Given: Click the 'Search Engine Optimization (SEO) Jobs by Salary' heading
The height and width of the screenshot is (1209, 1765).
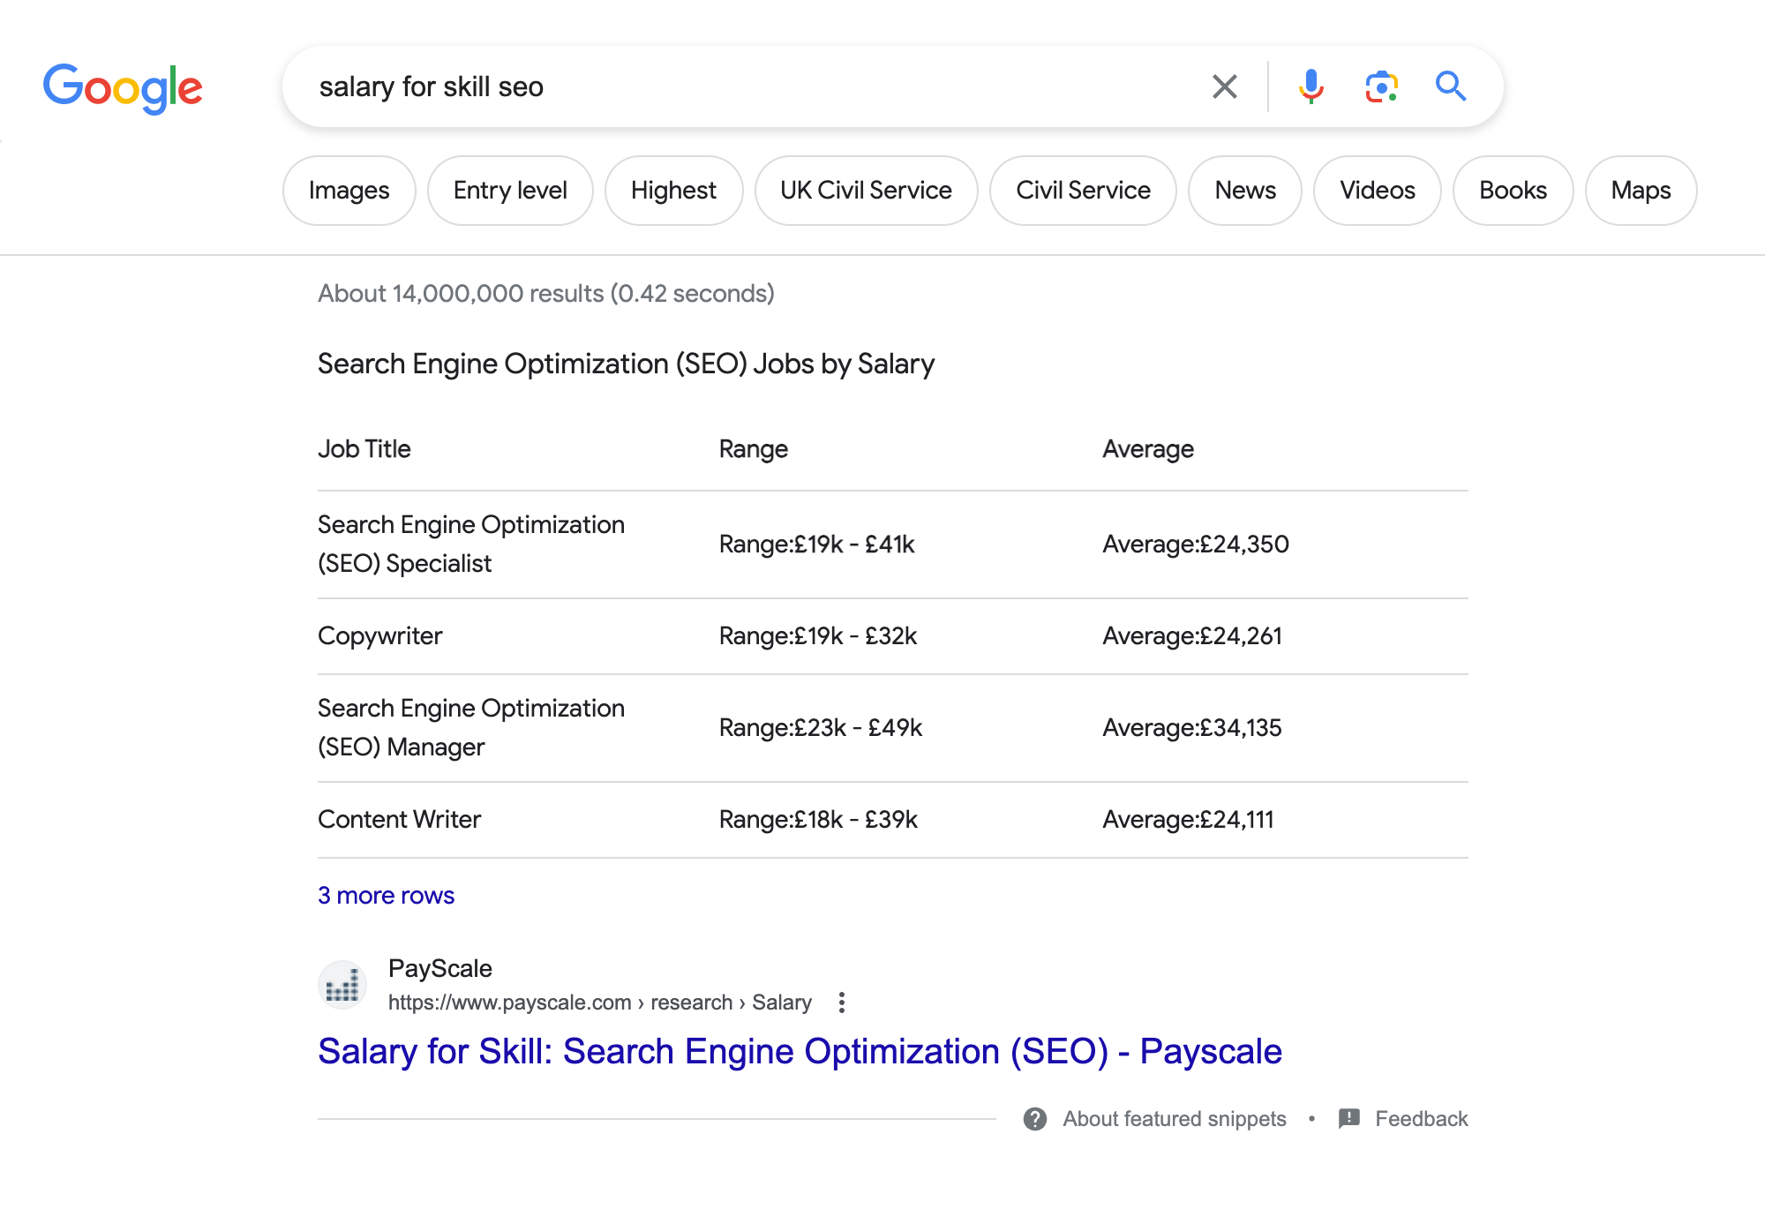Looking at the screenshot, I should click(x=626, y=364).
